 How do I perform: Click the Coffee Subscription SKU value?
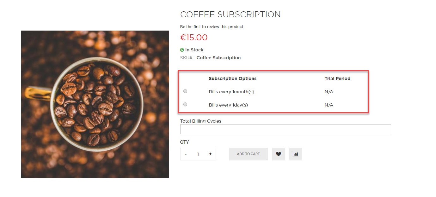tap(218, 58)
